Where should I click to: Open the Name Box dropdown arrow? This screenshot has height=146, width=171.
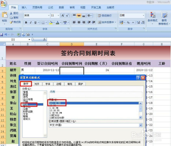29,40
